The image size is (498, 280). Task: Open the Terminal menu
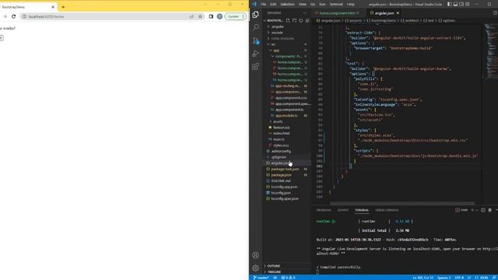pos(336,4)
